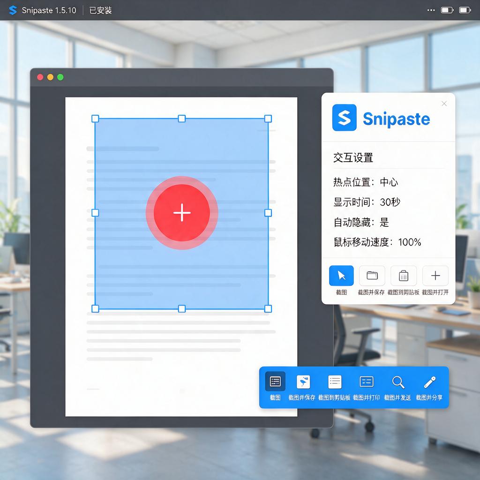
Task: Open the three-dot more menu in top bar
Action: tap(431, 10)
